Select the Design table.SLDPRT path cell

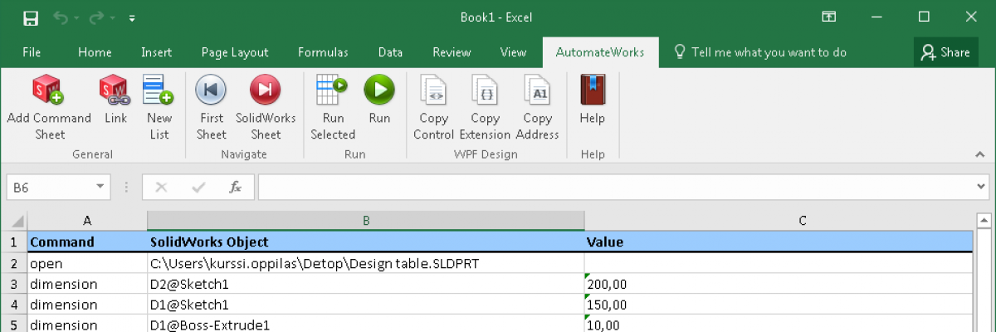[365, 263]
